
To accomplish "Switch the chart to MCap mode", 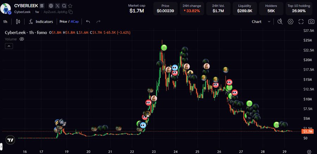I will point(75,22).
